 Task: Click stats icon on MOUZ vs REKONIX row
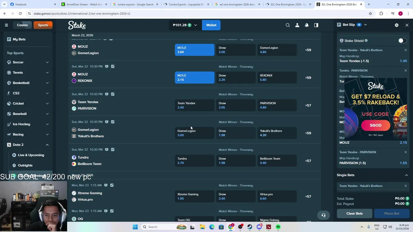click(x=113, y=66)
